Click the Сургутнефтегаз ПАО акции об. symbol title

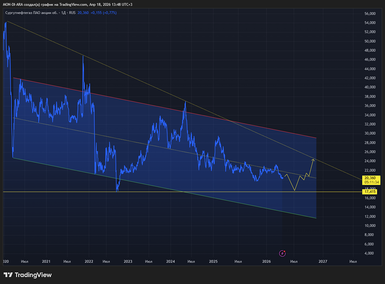(x=31, y=13)
